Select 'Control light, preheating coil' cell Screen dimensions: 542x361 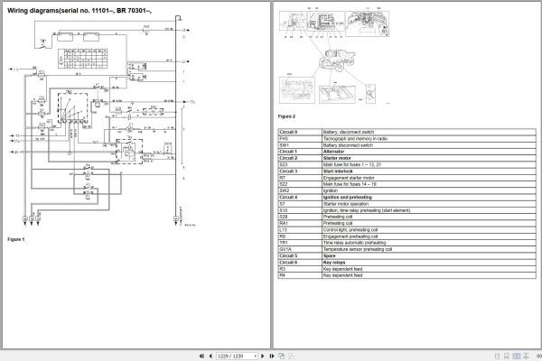[428, 230]
